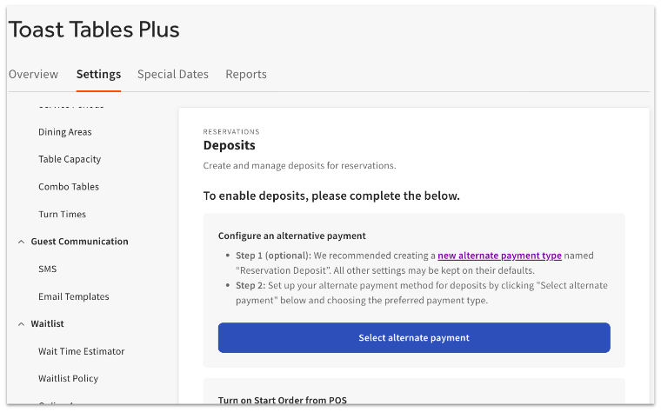
Task: Select Waitlist Policy in the sidebar
Action: coord(68,379)
